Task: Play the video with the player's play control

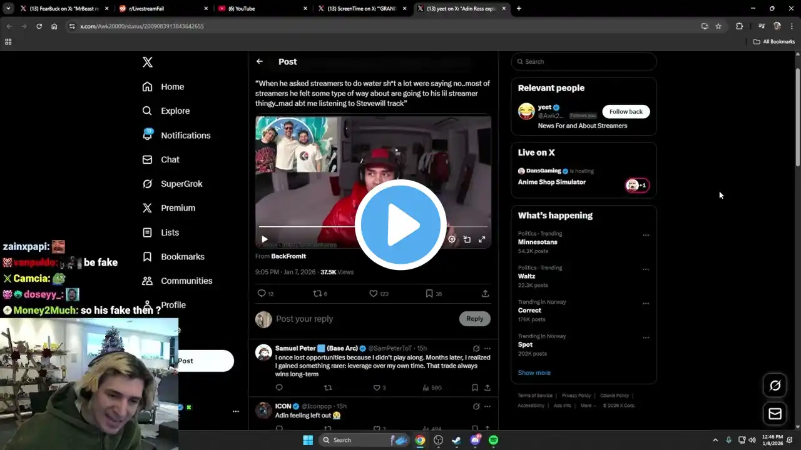Action: click(x=265, y=239)
